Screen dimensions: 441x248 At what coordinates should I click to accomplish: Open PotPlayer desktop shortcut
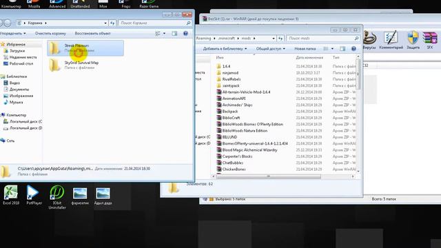pos(34,195)
